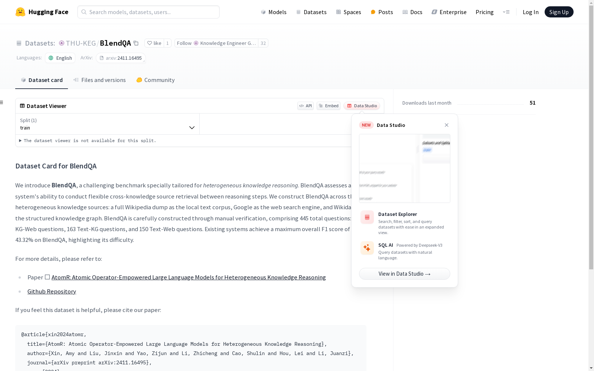Click the Embed button
Screen dimensions: 594x371
coord(329,106)
